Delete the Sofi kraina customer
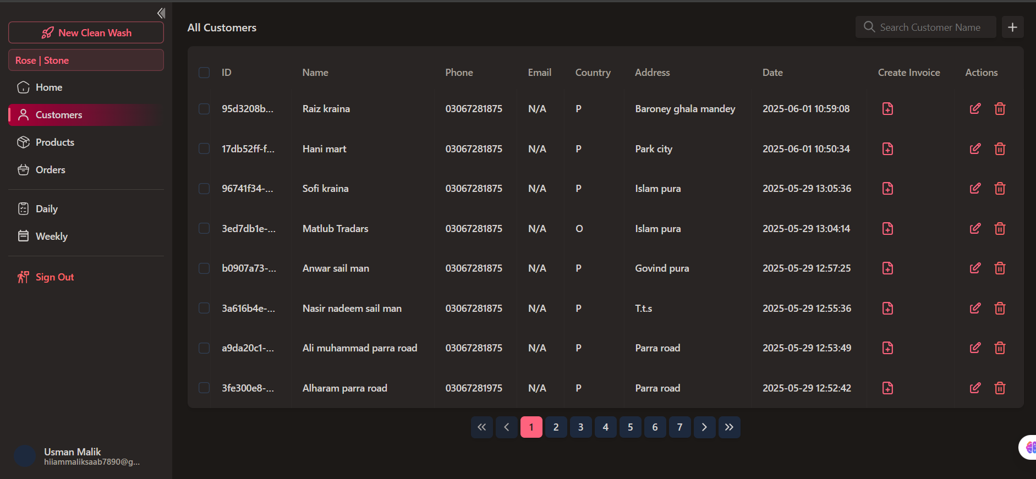 (x=1000, y=189)
